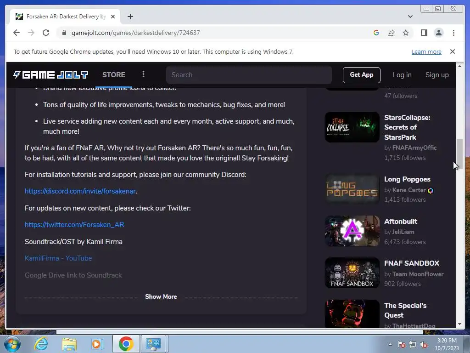Open the control panel taskbar app
This screenshot has width=470, height=353.
[x=153, y=344]
